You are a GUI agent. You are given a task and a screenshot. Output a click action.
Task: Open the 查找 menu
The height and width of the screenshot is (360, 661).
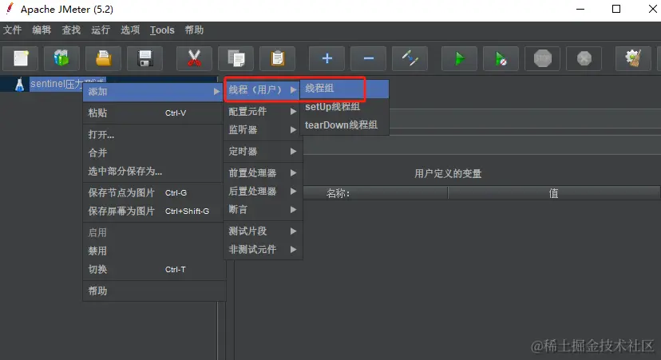point(71,30)
